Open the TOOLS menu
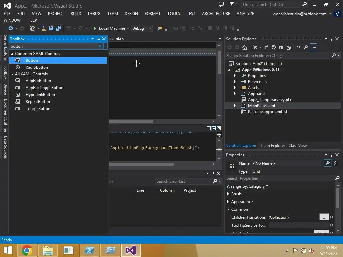 click(x=174, y=13)
